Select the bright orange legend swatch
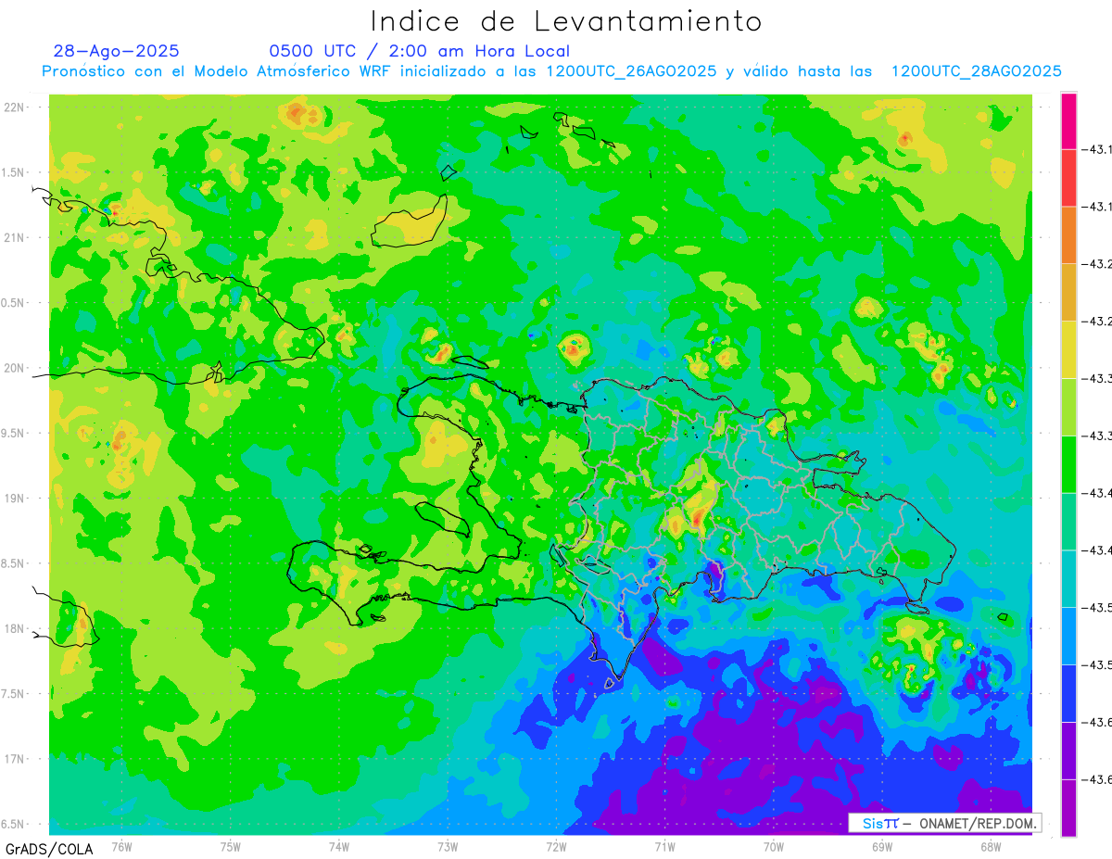1112x859 pixels. 1069,235
